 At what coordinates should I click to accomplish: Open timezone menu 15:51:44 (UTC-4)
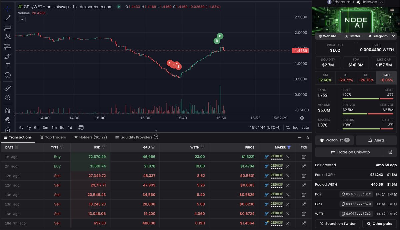pyautogui.click(x=265, y=127)
